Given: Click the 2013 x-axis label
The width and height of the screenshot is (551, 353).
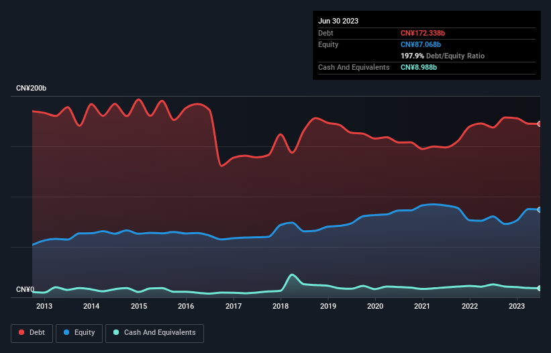Looking at the screenshot, I should coord(44,306).
